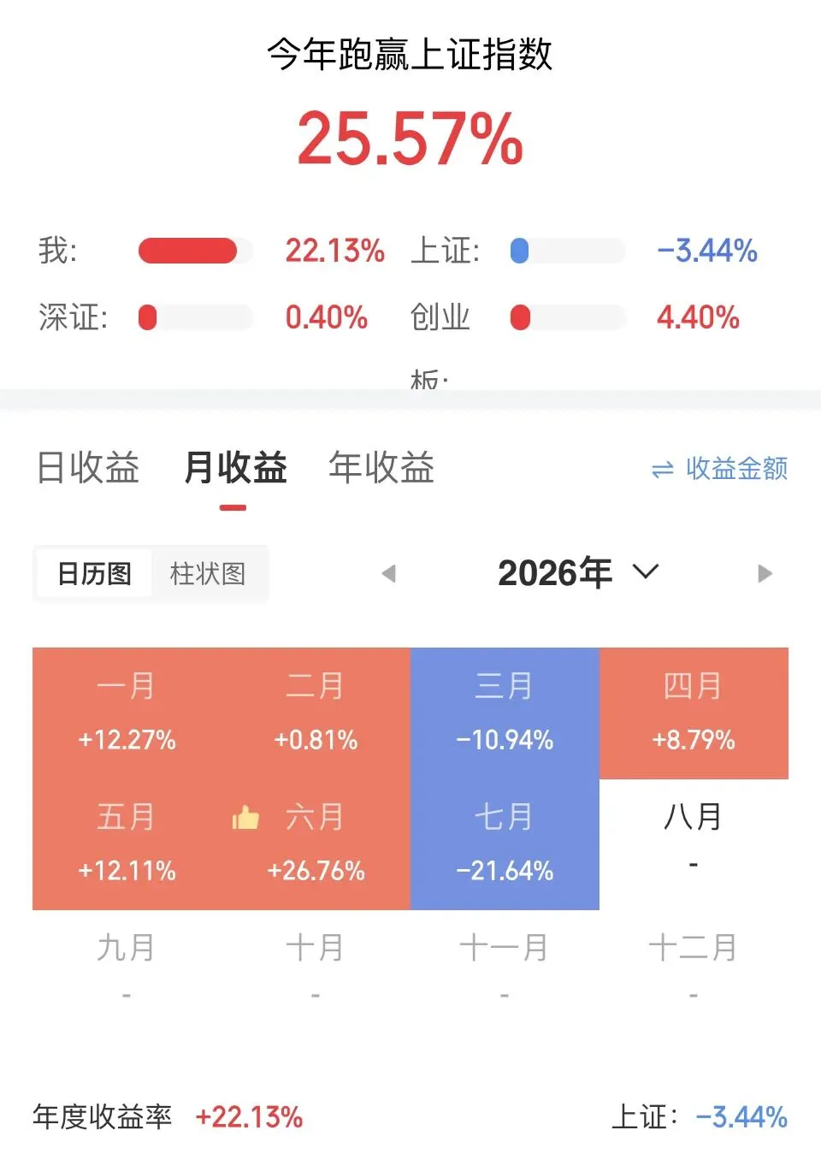Image resolution: width=821 pixels, height=1154 pixels.
Task: Tap the blue 上证 progress bar
Action: [568, 251]
